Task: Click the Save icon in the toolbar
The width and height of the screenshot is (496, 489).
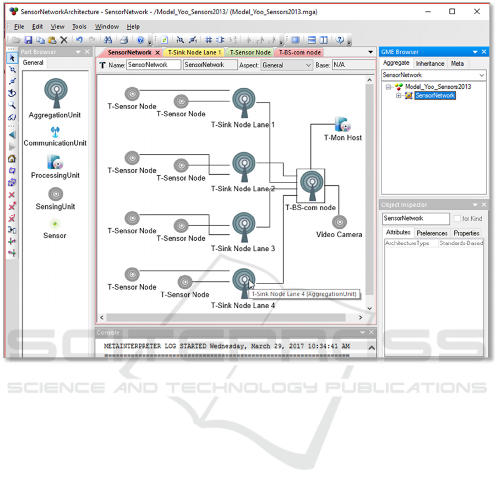Action: 28,40
